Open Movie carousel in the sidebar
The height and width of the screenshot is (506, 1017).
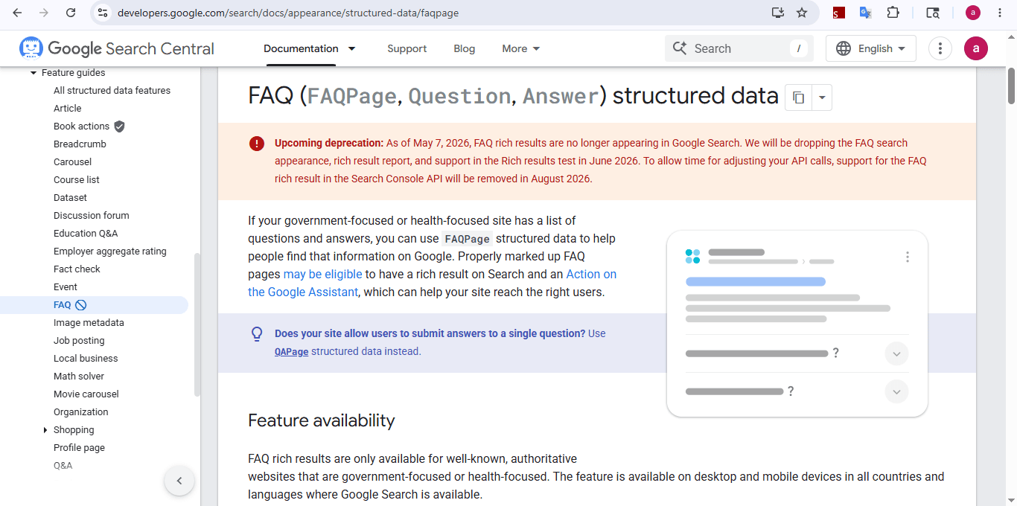86,394
